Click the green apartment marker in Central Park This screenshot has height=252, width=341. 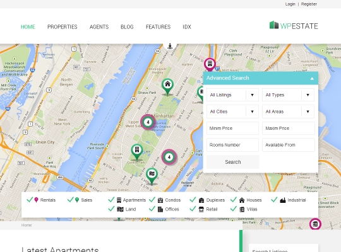(x=137, y=152)
